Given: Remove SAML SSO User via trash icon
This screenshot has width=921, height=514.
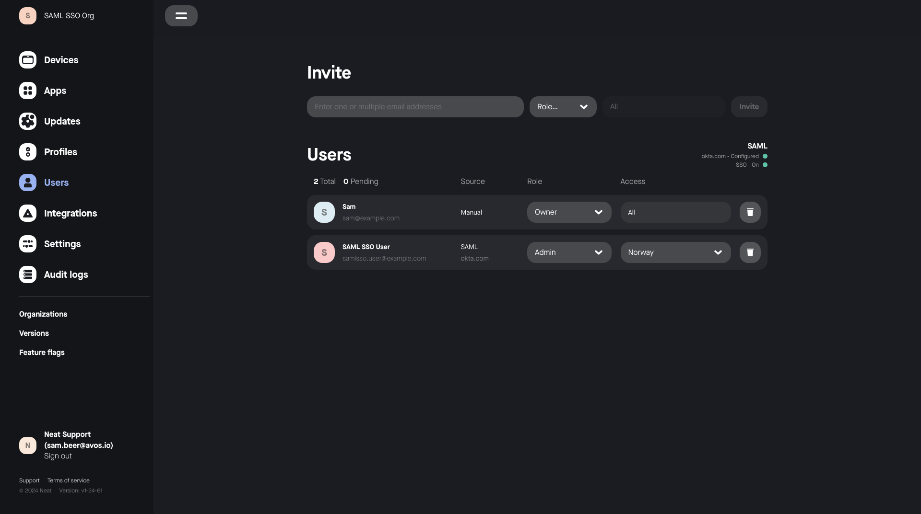Looking at the screenshot, I should click(750, 252).
